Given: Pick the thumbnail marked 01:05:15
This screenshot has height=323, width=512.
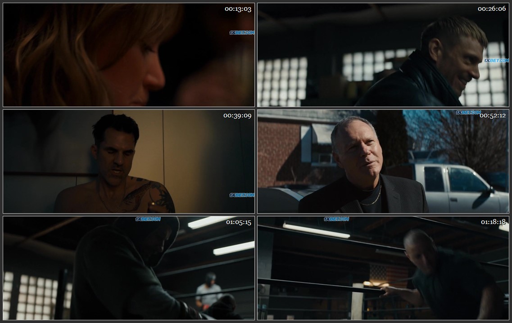Looking at the screenshot, I should click(x=129, y=268).
